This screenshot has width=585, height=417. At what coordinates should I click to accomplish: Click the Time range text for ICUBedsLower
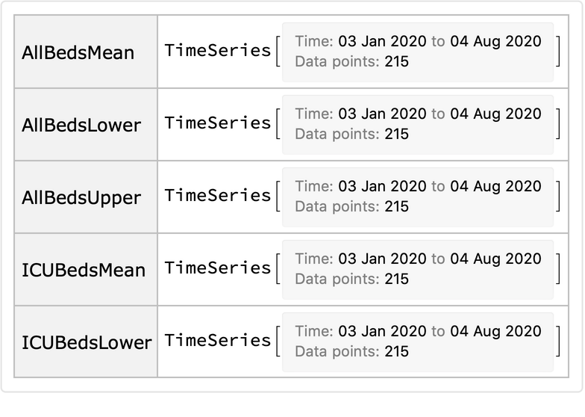418,332
